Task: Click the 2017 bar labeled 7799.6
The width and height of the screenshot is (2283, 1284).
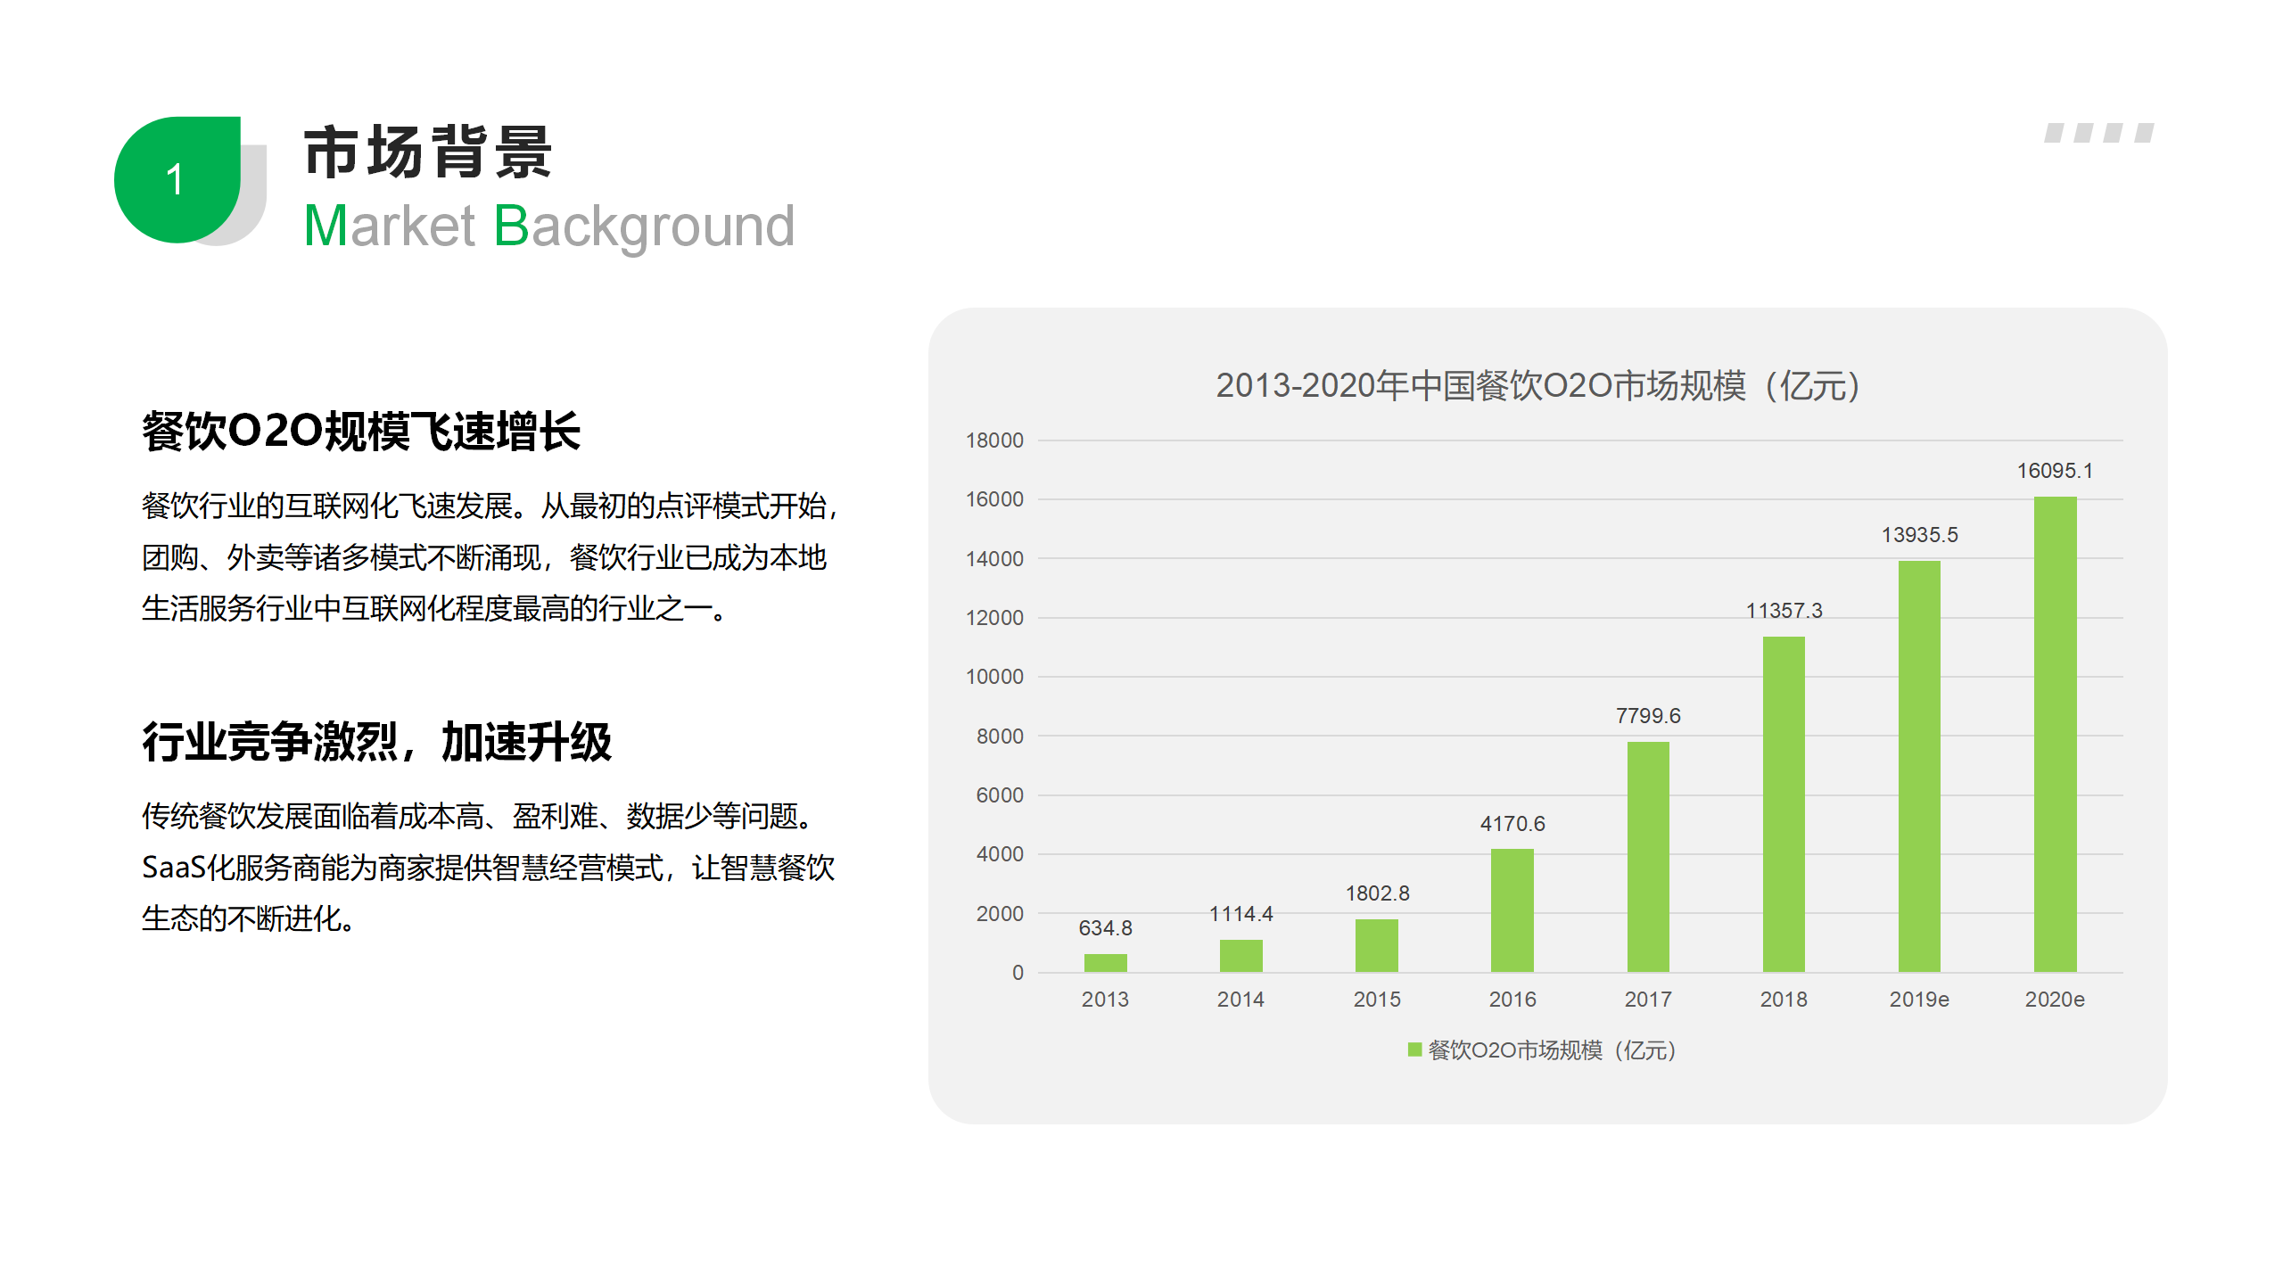Action: coord(1647,856)
